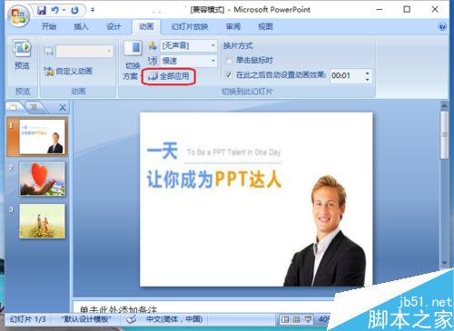Click the transition speed icon

point(153,61)
